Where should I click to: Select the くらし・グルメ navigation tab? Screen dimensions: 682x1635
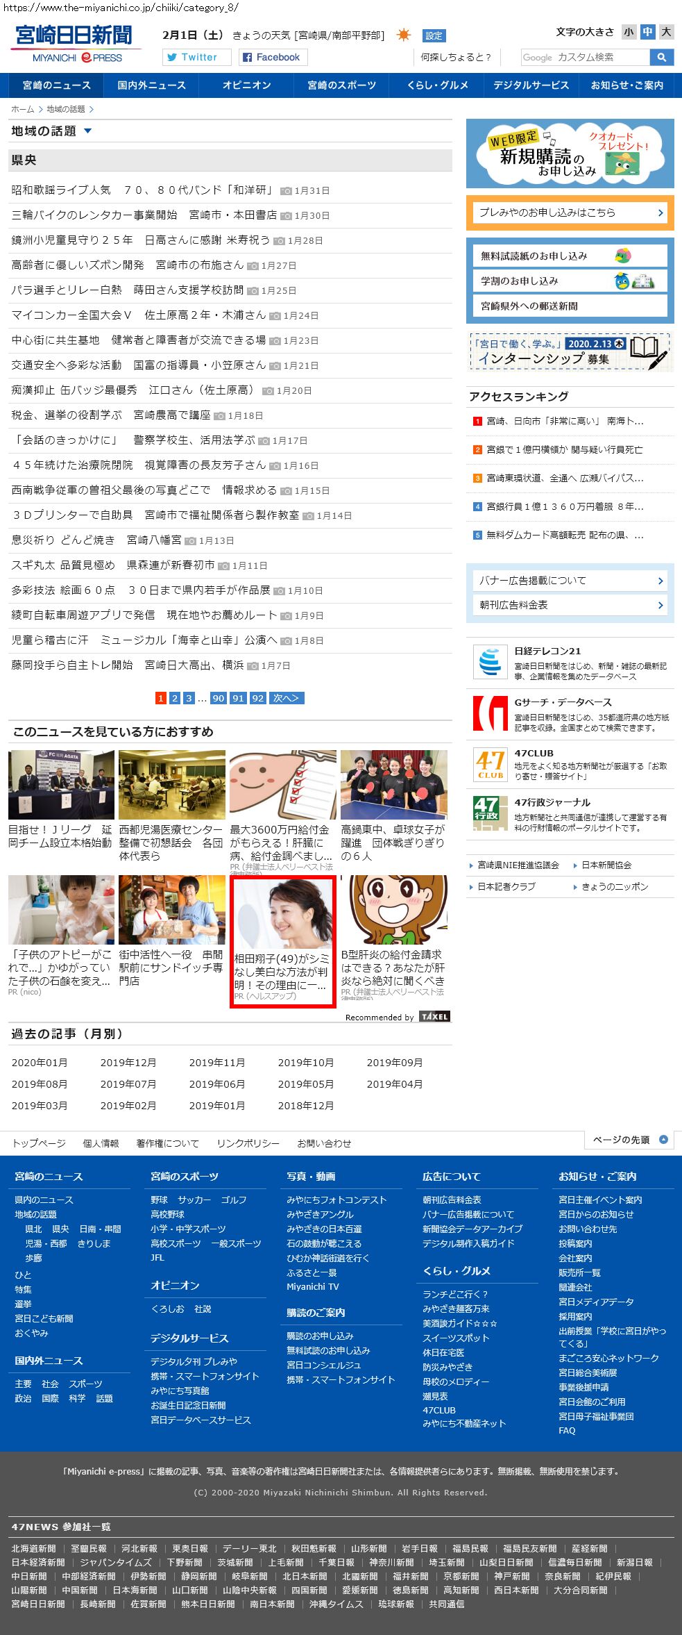click(437, 85)
